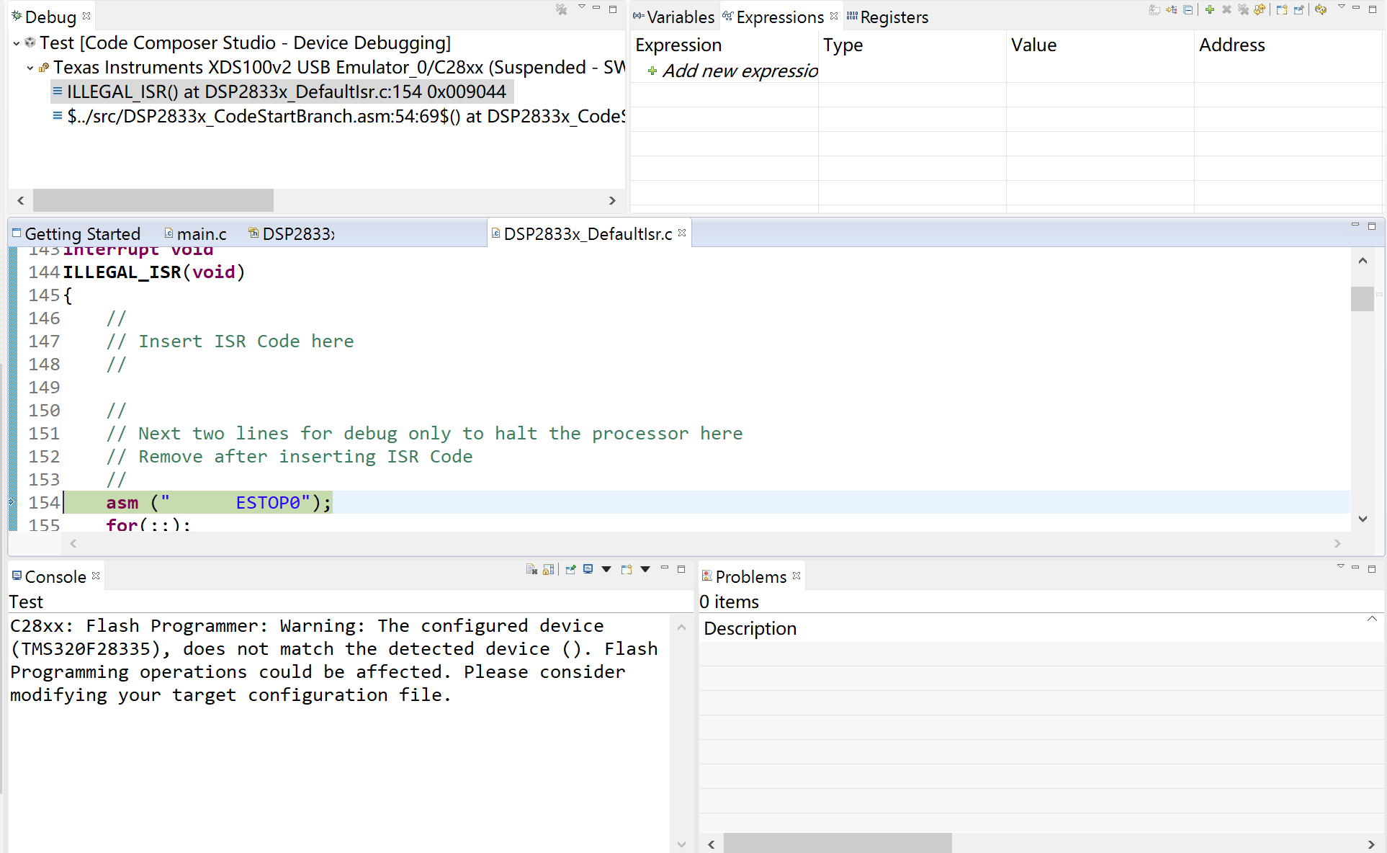Toggle Scroll Lock in Console toolbar
The height and width of the screenshot is (853, 1387).
point(549,569)
